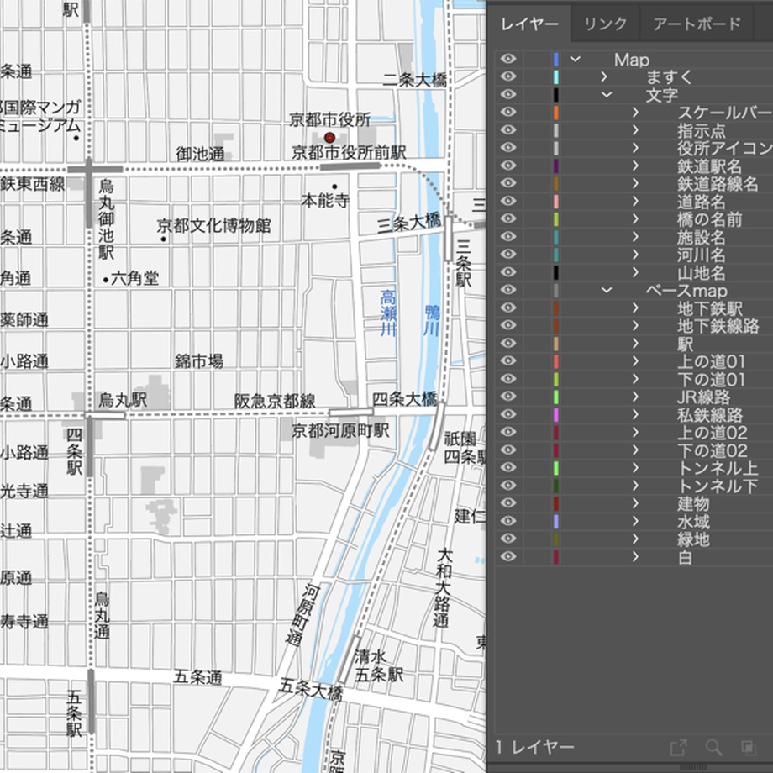Screen dimensions: 773x773
Task: Hide the 鉄道駅名 layer
Action: click(508, 166)
